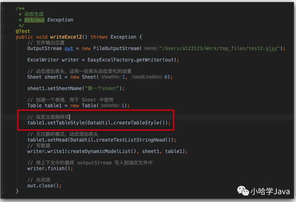
Task: Click "sheet1" in the Sheet declaration line
Action: pyautogui.click(x=53, y=77)
